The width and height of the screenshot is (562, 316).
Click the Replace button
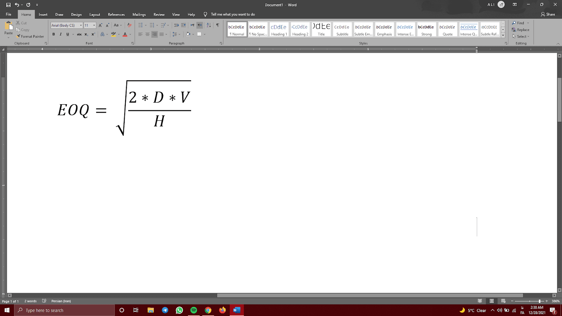click(x=521, y=30)
